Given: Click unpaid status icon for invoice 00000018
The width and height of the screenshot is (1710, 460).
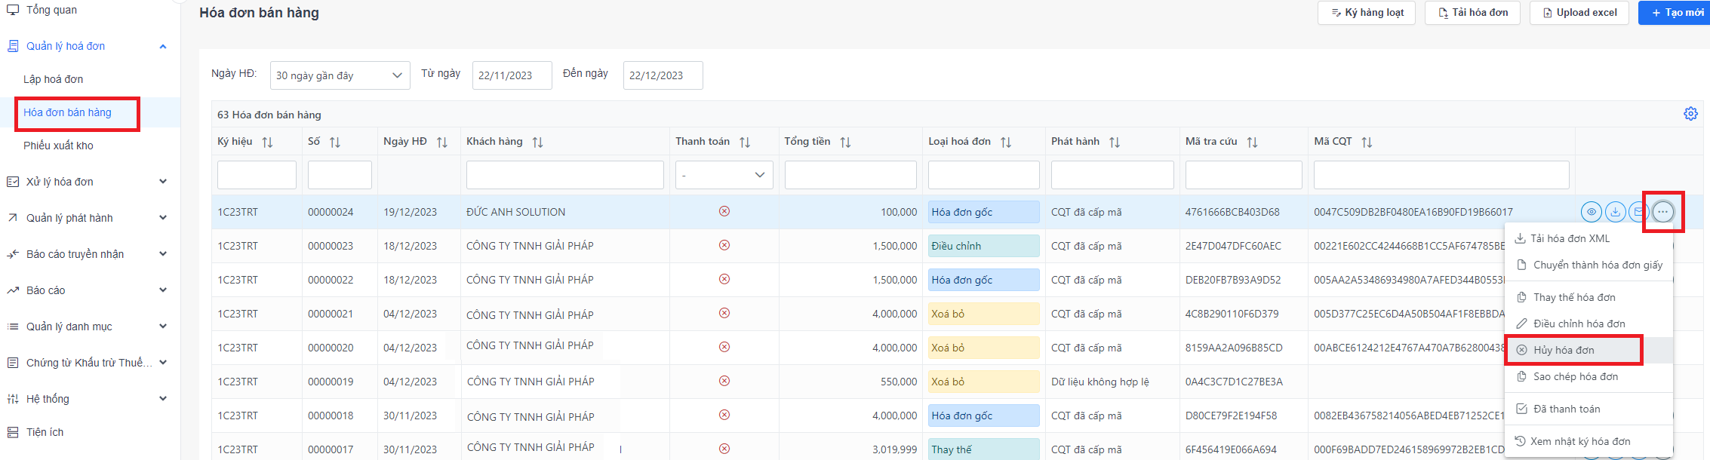Looking at the screenshot, I should coord(724,415).
